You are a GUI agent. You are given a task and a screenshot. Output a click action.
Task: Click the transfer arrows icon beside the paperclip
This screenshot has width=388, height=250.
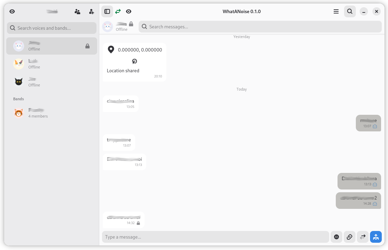pyautogui.click(x=362, y=237)
